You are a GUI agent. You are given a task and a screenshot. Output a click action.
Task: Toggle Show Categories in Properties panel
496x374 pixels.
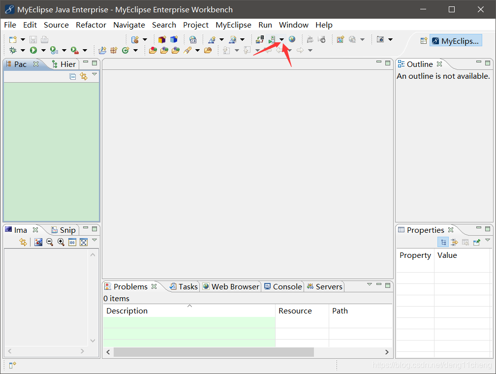tap(443, 243)
